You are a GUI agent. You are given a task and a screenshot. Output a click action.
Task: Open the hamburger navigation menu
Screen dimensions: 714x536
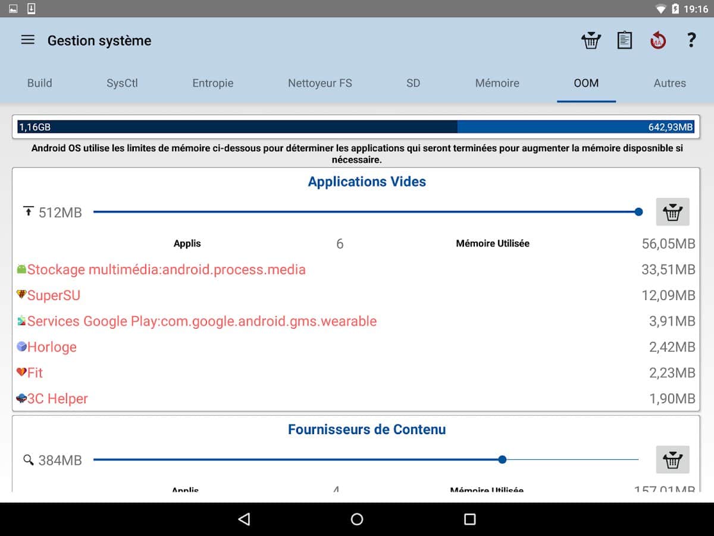28,40
